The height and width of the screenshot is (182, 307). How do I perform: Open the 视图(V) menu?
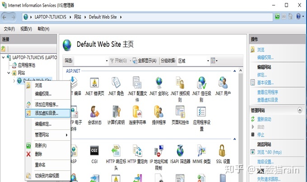[26, 29]
